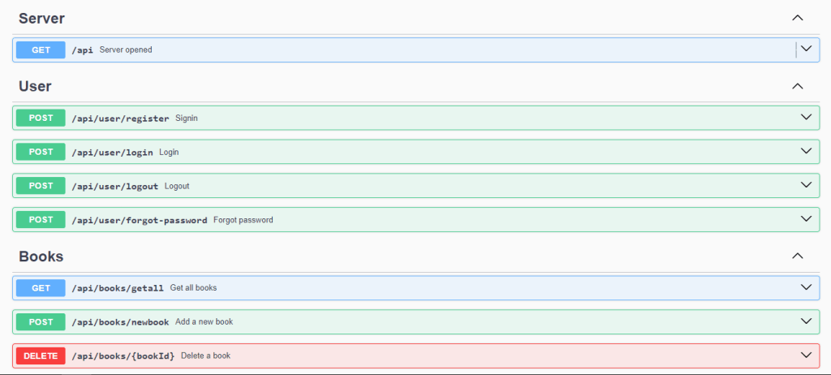Image resolution: width=831 pixels, height=375 pixels.
Task: Expand the /api/user/register row arrow
Action: click(806, 118)
